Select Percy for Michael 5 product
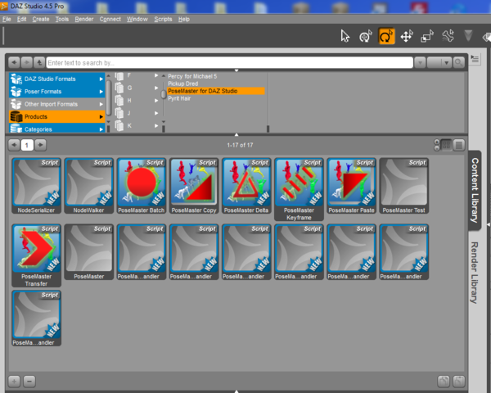The image size is (491, 393). pyautogui.click(x=192, y=76)
